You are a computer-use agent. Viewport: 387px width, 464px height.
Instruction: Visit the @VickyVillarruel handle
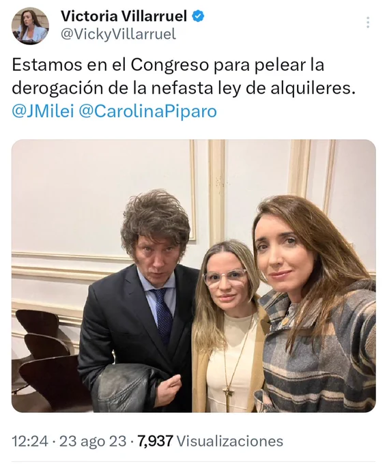tap(118, 34)
